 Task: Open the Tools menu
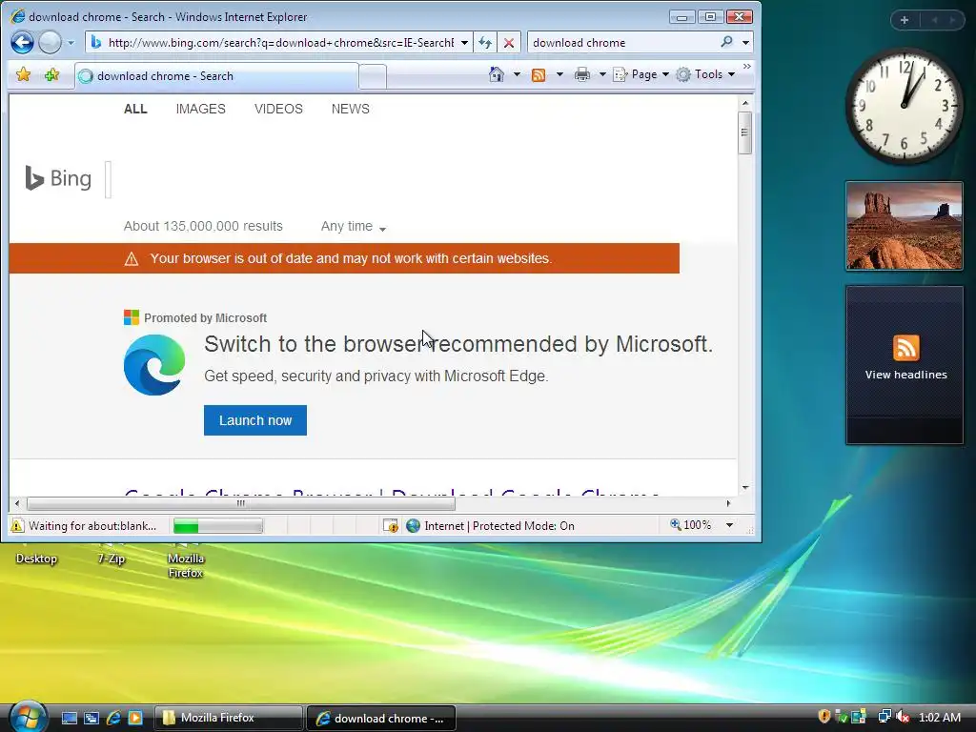pyautogui.click(x=706, y=74)
